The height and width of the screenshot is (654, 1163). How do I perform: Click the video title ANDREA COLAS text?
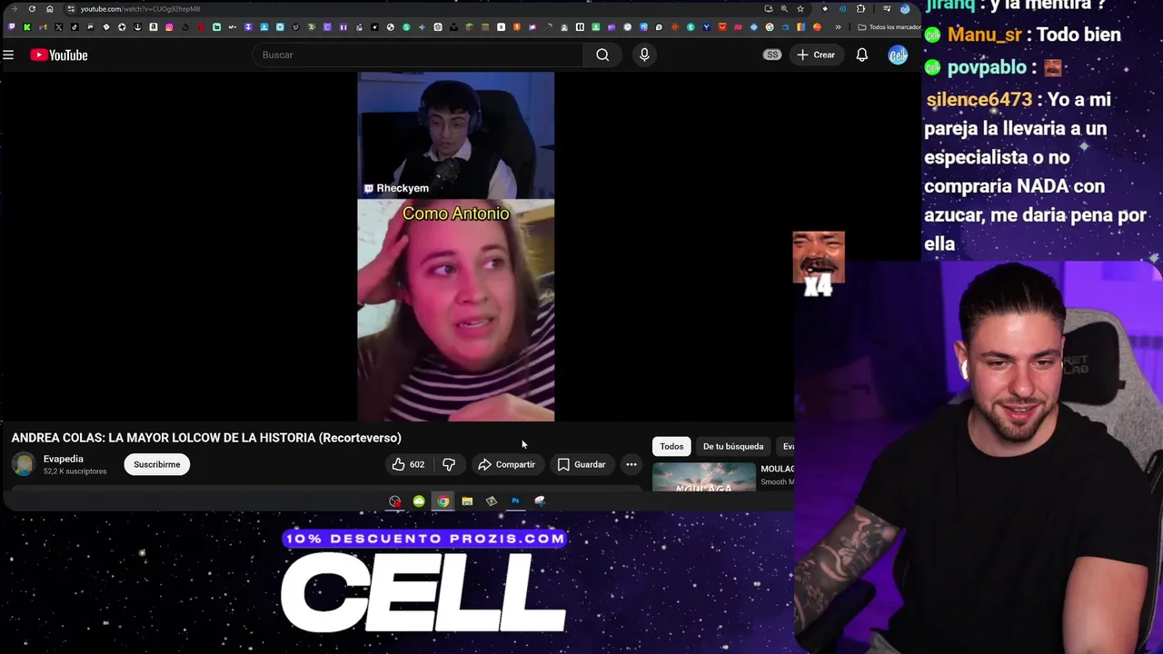(x=206, y=438)
